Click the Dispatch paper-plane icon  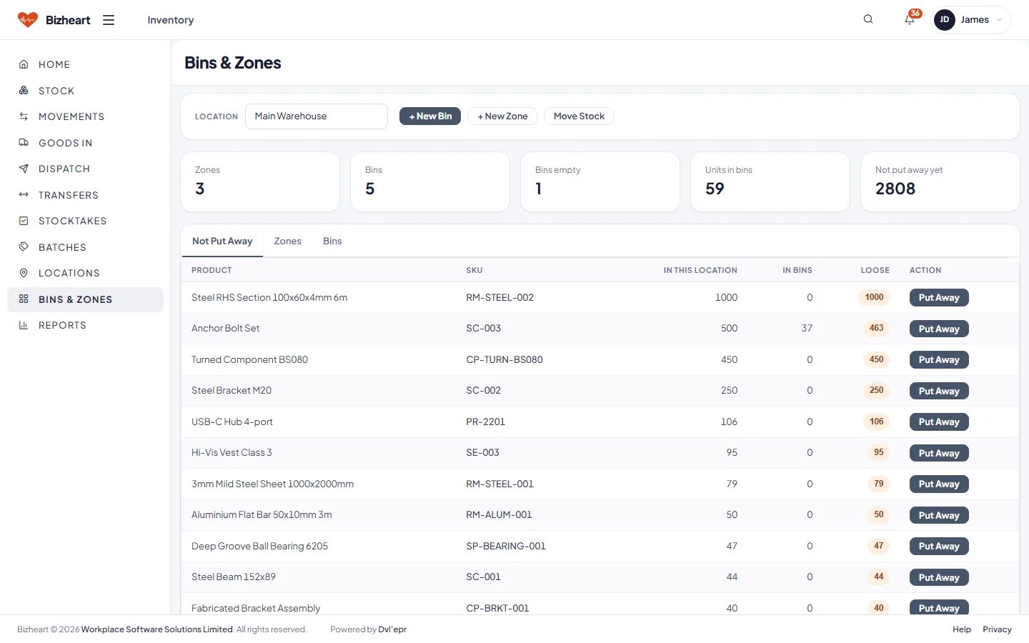point(24,169)
